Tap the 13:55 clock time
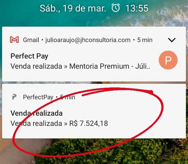Image resolution: width=188 pixels, height=164 pixels. coord(137,8)
